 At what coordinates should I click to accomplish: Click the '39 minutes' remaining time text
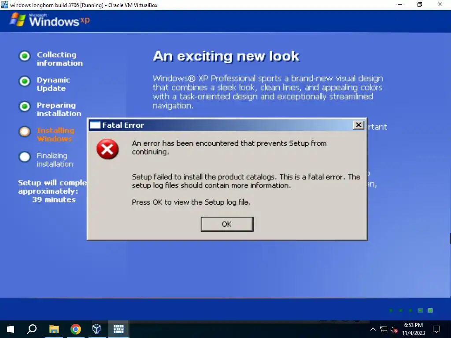(x=54, y=199)
